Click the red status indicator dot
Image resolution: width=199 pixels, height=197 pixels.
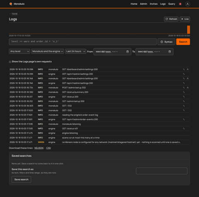click(x=180, y=4)
